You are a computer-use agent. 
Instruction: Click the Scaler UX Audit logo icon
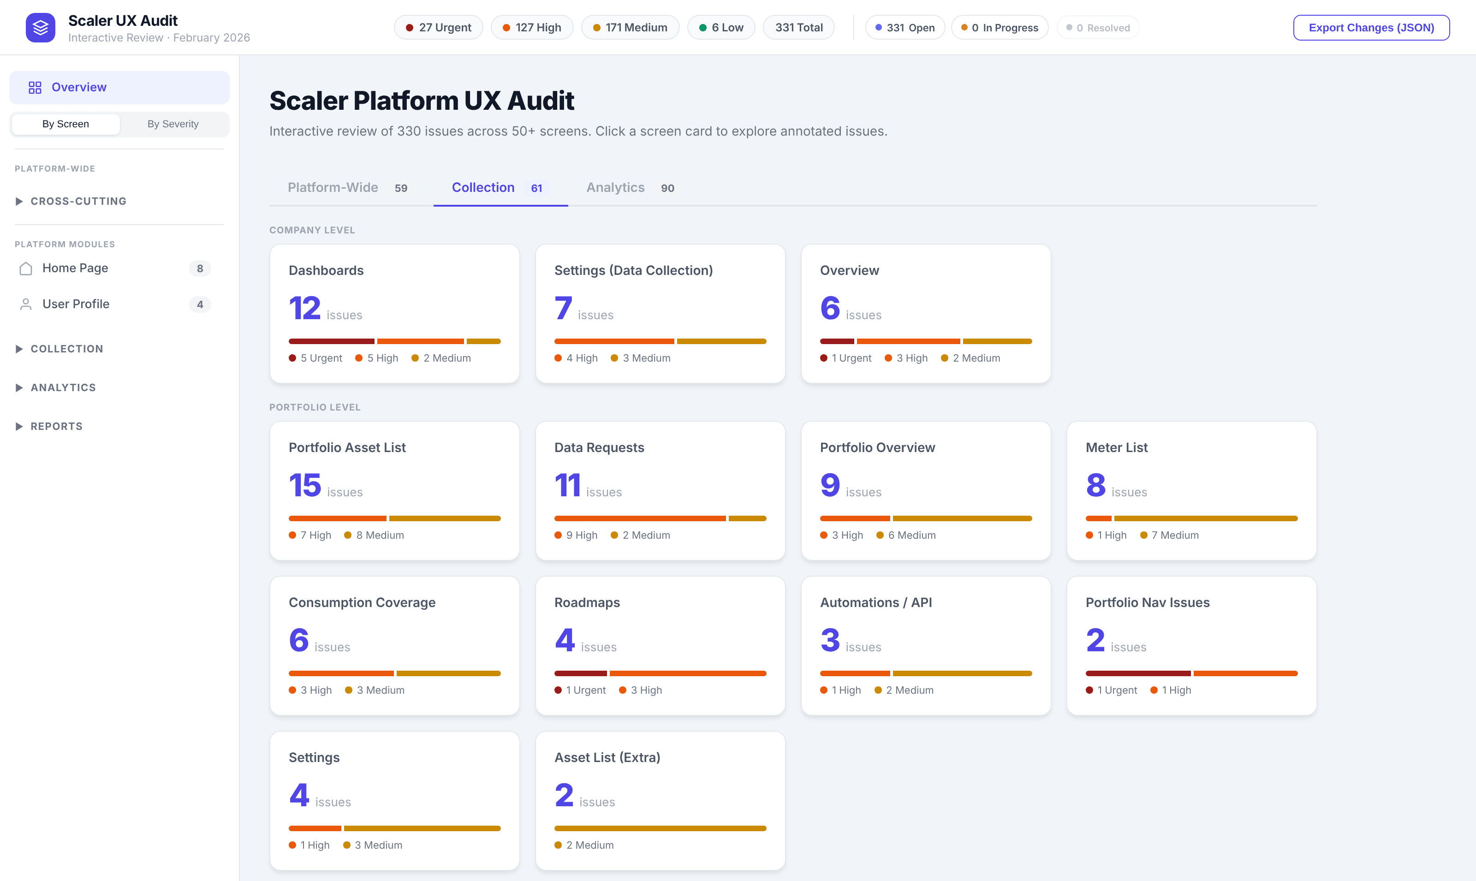point(40,28)
